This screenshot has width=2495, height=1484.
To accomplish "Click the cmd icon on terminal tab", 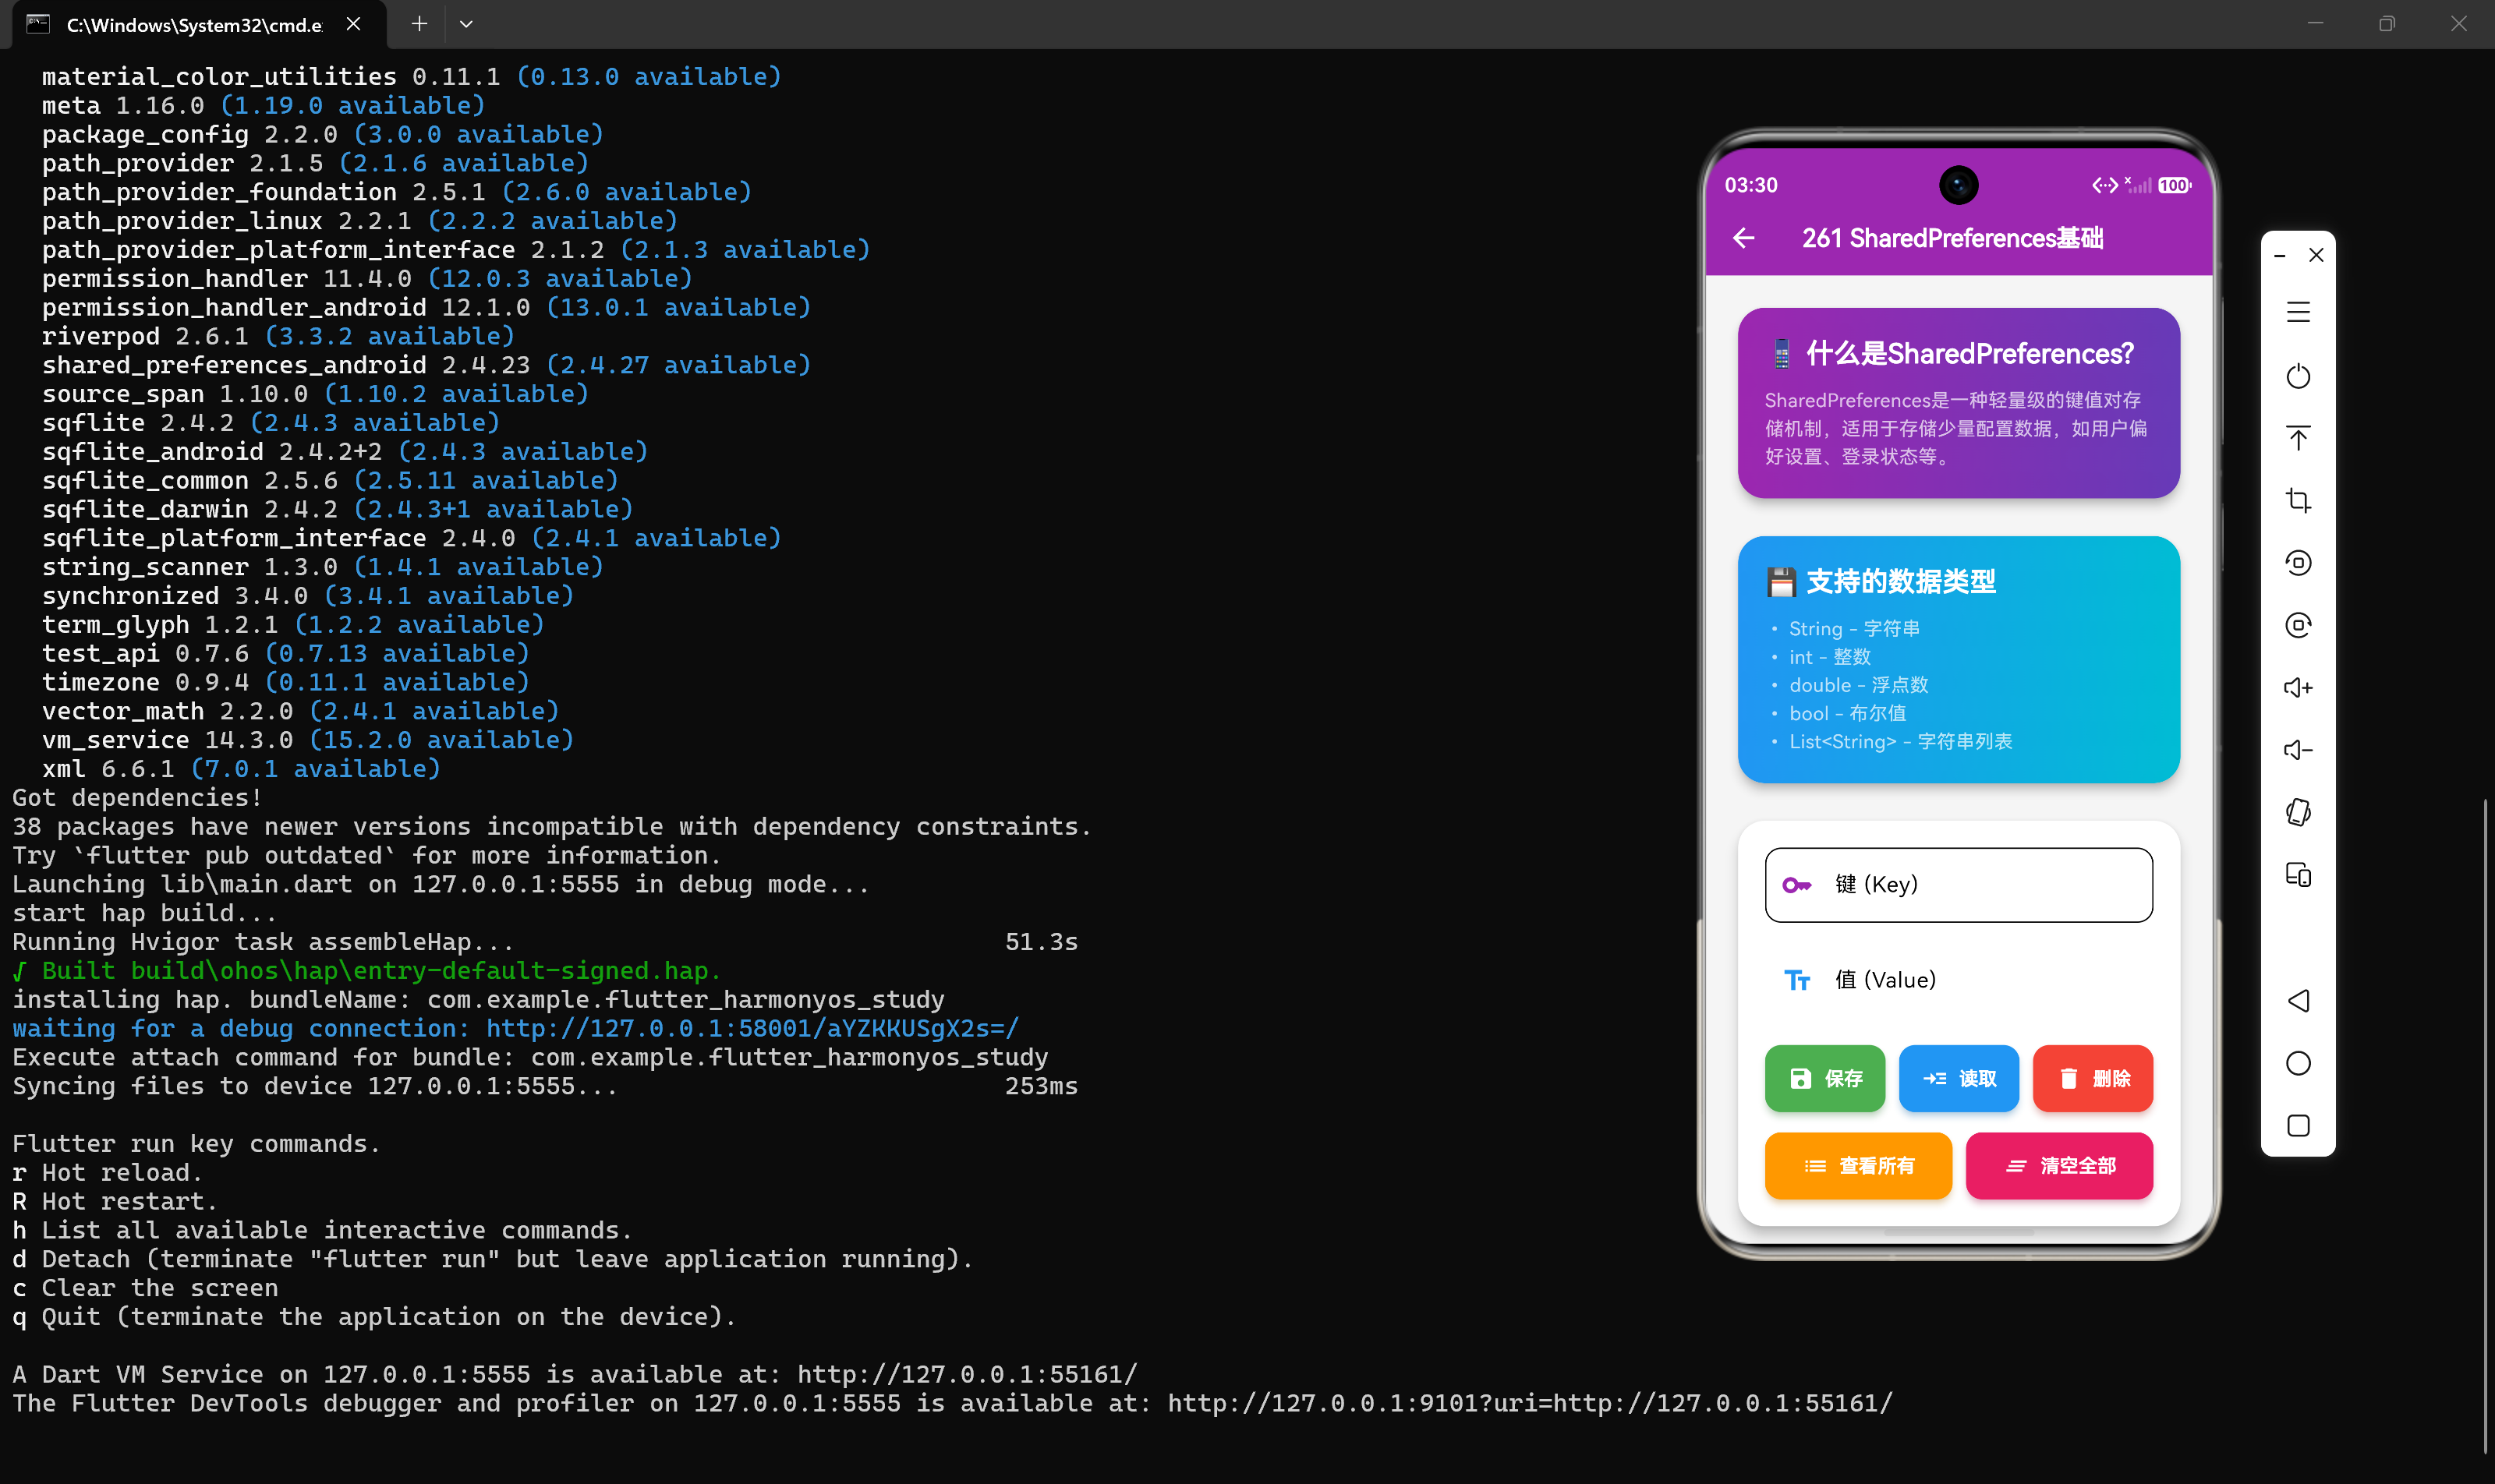I will tap(38, 24).
